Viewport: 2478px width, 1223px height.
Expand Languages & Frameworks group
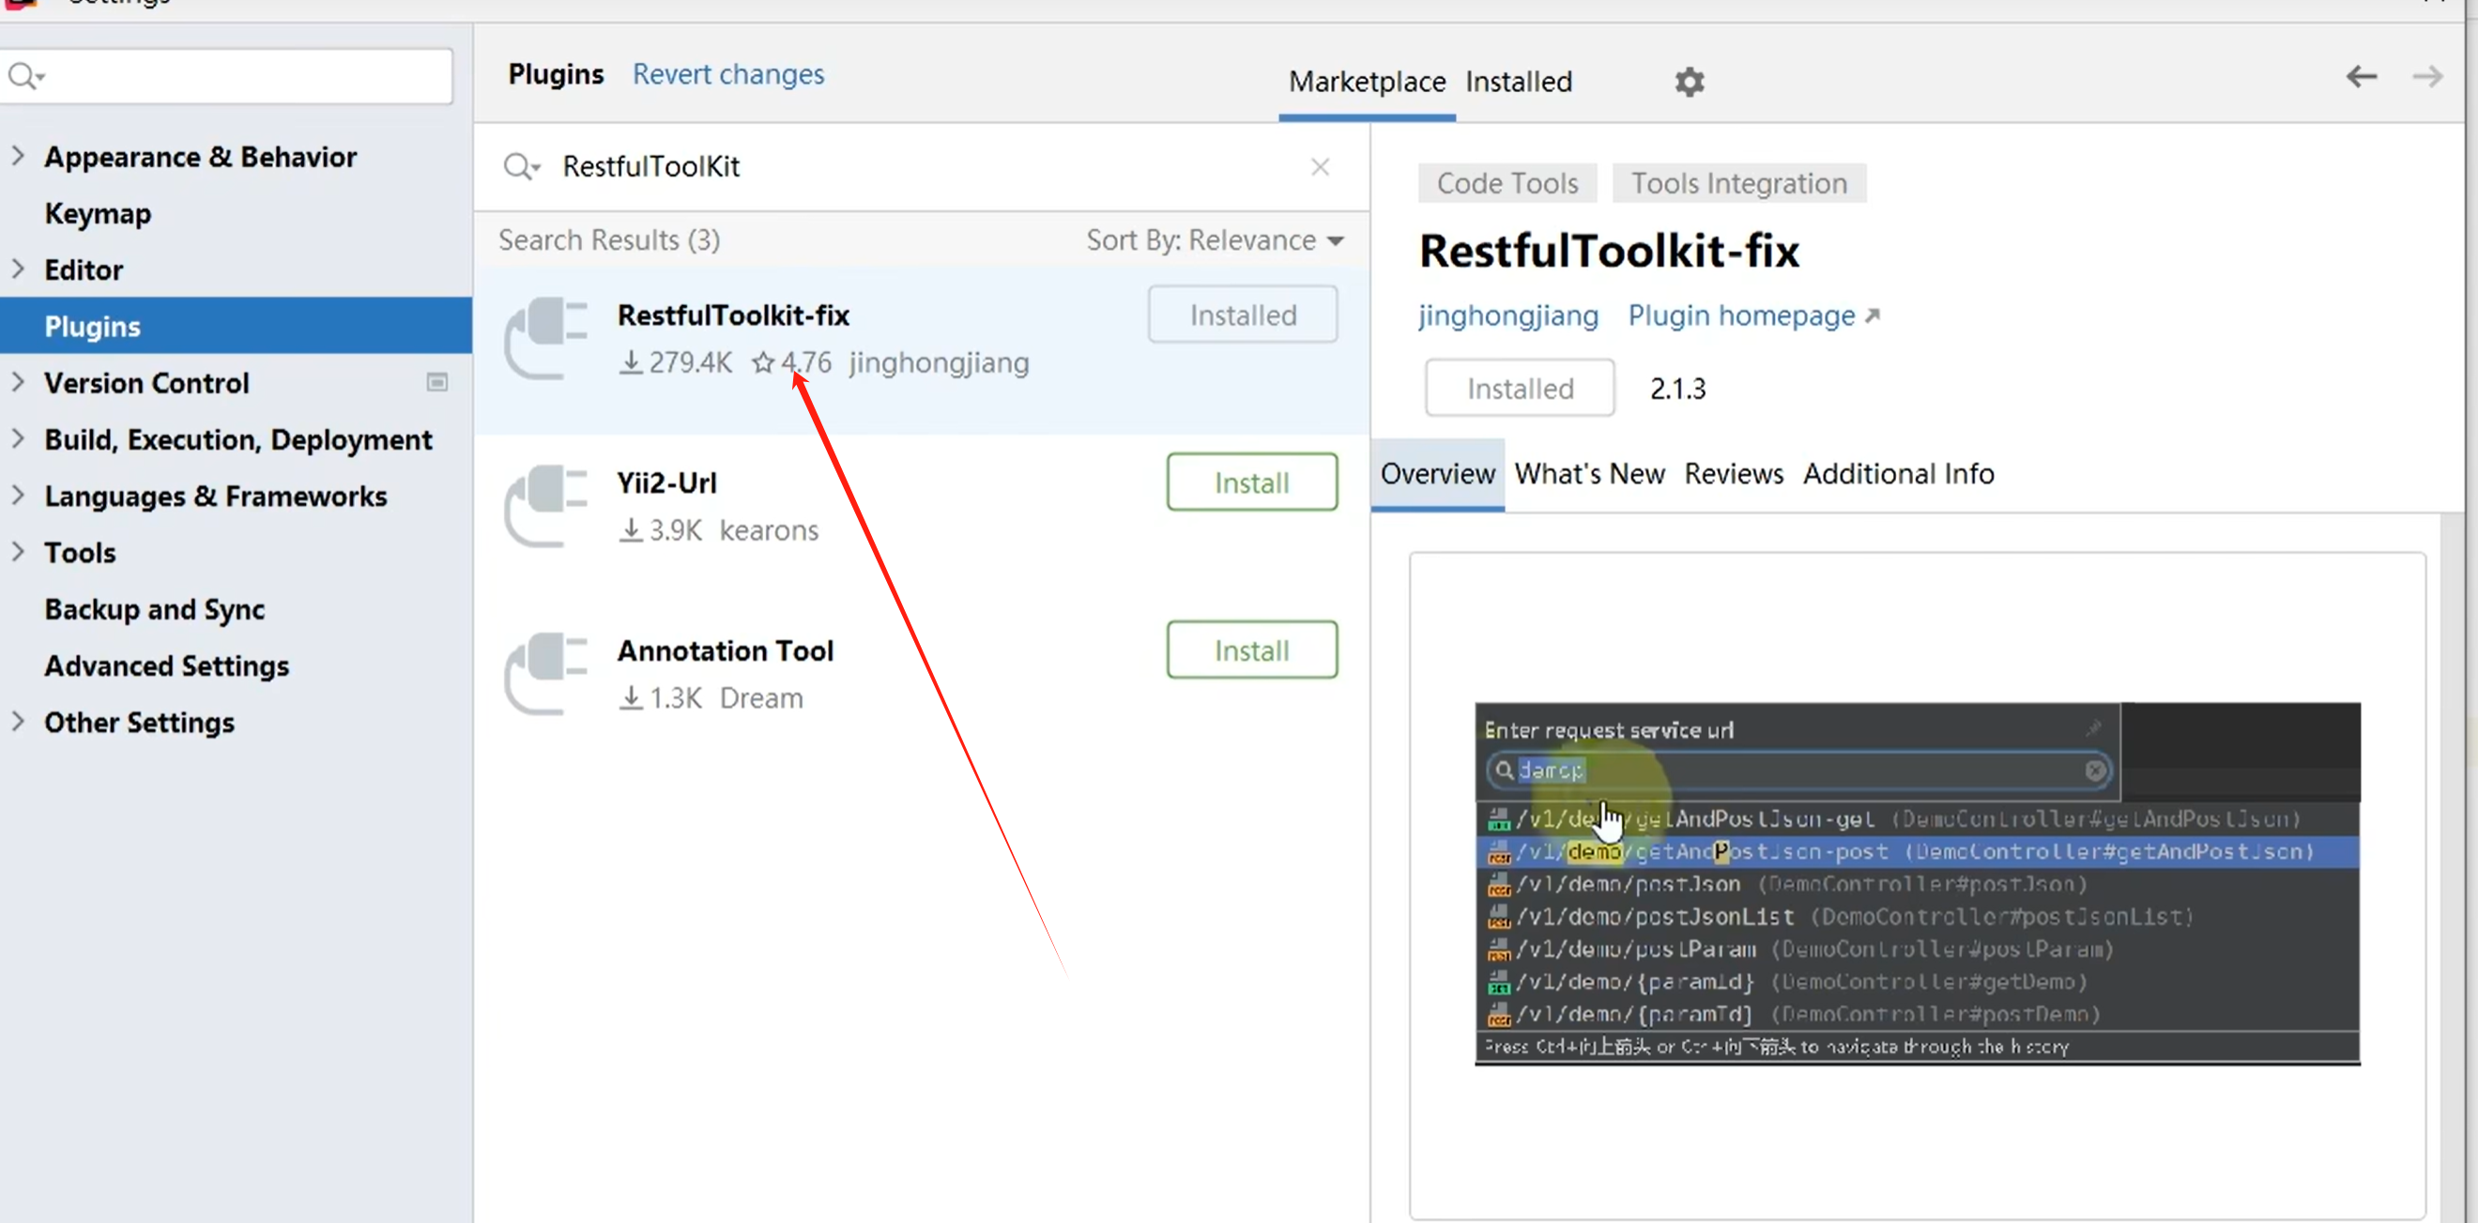tap(17, 496)
